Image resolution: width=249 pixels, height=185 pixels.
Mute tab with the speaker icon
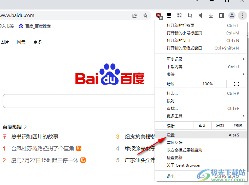click(x=200, y=15)
